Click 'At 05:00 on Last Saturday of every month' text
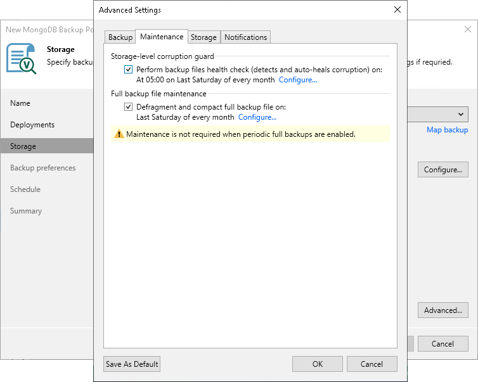 click(x=205, y=80)
